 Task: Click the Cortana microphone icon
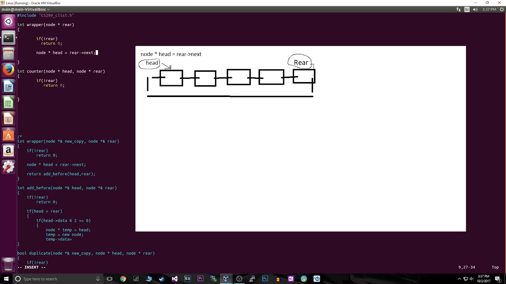(x=98, y=278)
